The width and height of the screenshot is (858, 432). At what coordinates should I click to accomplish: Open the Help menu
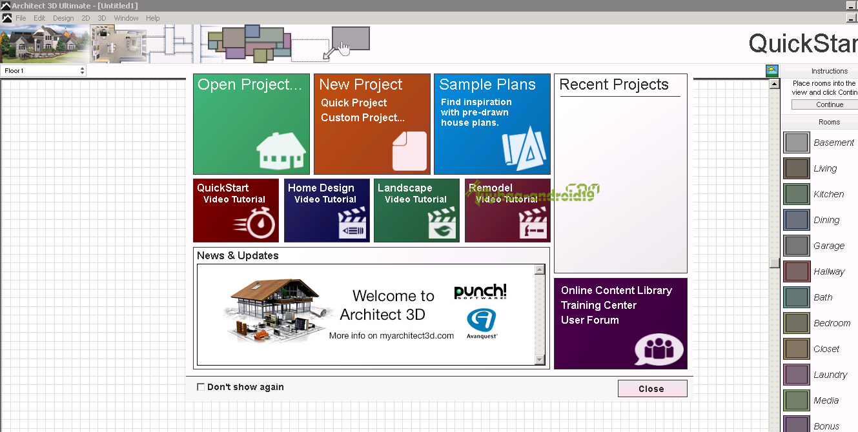pos(153,18)
